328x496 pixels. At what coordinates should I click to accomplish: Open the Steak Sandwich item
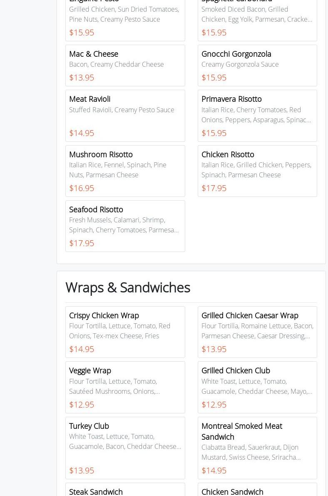click(96, 491)
